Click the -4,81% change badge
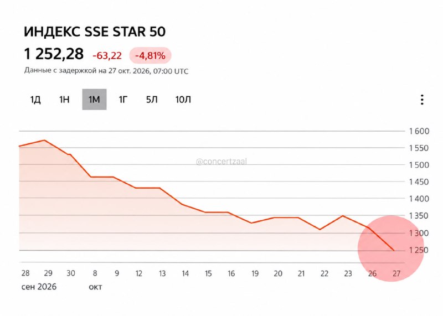 pos(150,56)
